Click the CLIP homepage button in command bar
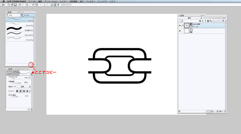Image resolution: width=241 pixels, height=134 pixels. (66, 5)
